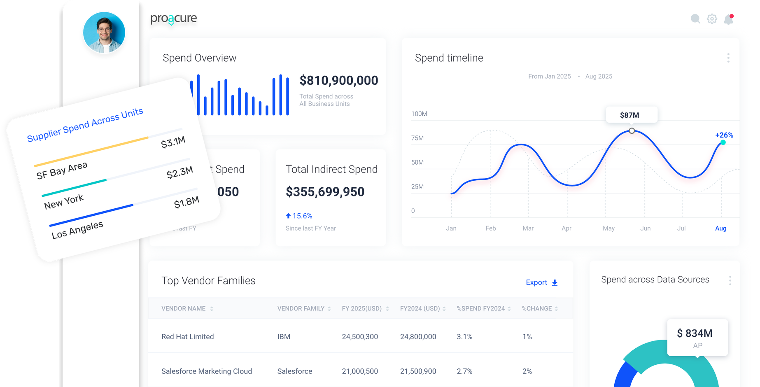Select the $87M peak point on timeline
The image size is (760, 387).
click(x=632, y=131)
